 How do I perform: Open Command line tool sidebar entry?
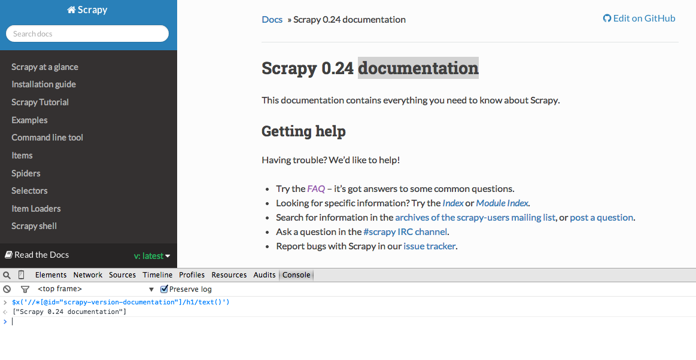47,138
